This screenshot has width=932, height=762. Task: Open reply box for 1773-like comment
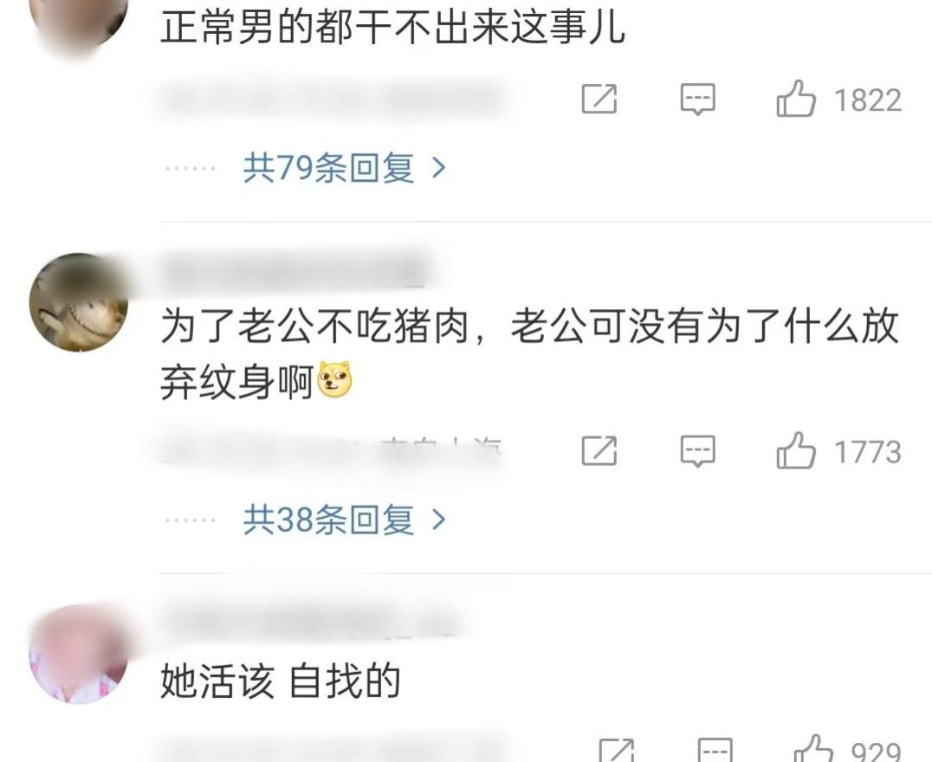[698, 451]
